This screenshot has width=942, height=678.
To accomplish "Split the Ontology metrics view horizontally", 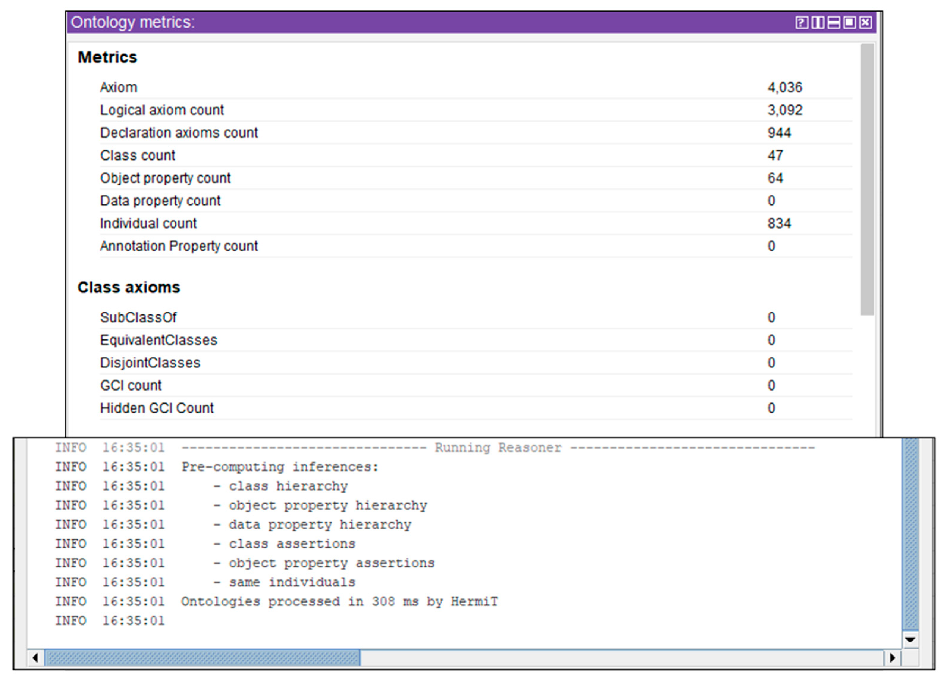I will (833, 22).
